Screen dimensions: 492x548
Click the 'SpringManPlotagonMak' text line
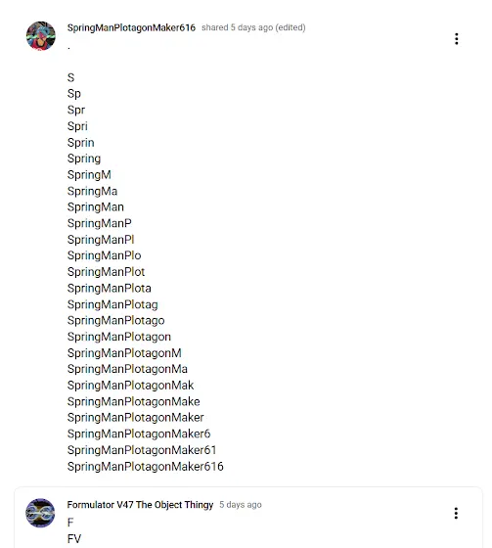click(x=131, y=386)
